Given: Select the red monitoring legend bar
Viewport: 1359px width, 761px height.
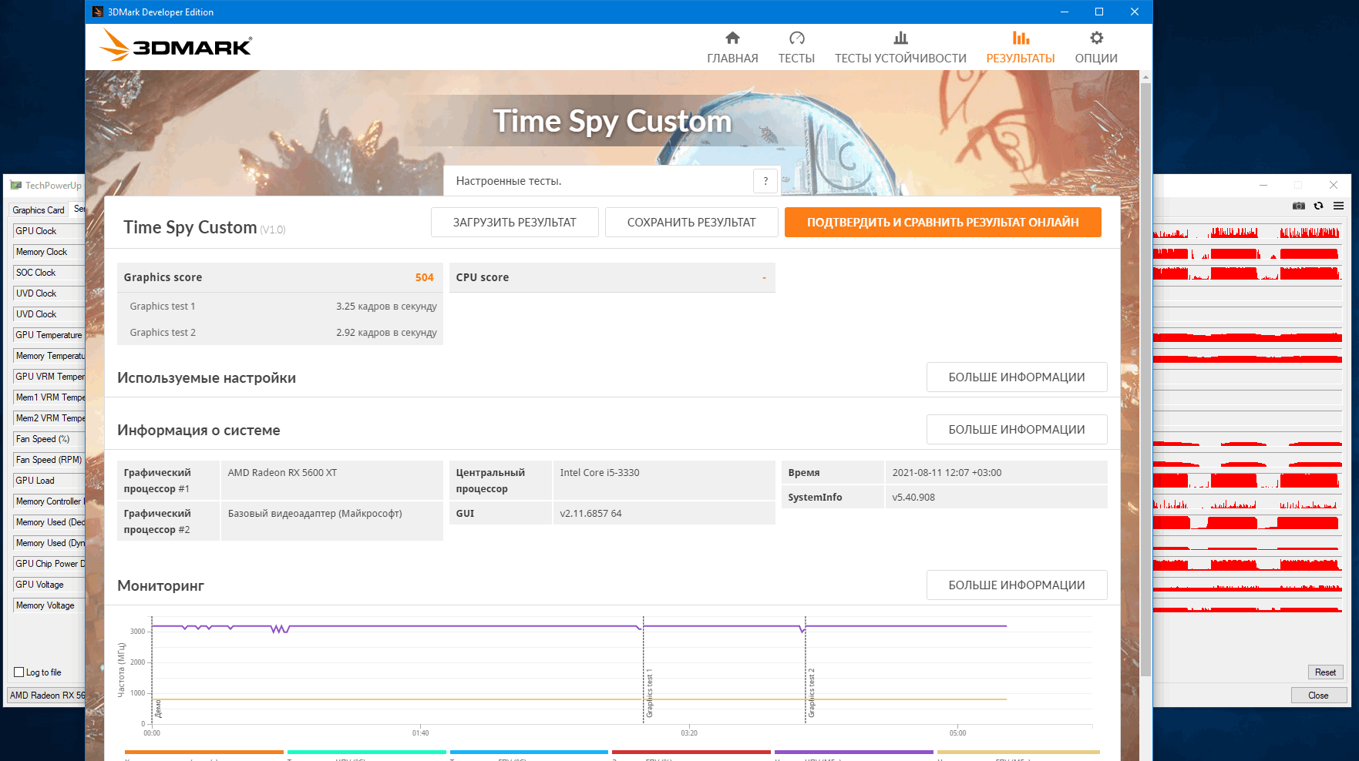Looking at the screenshot, I should 691,752.
